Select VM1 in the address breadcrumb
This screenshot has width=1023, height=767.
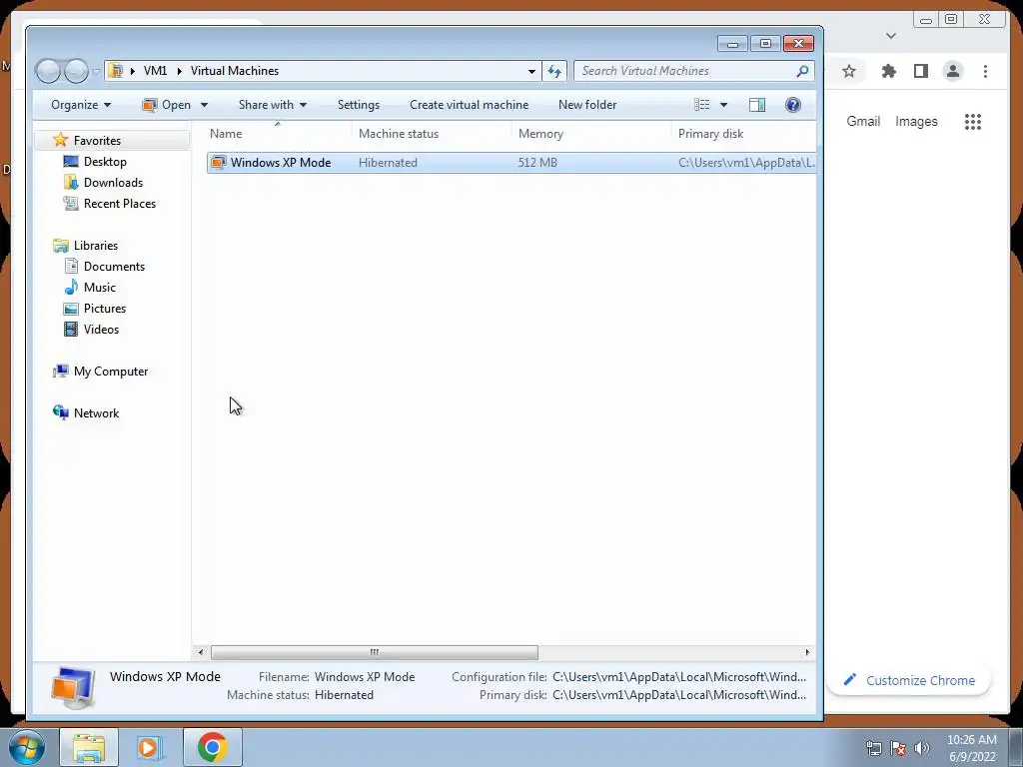point(155,71)
